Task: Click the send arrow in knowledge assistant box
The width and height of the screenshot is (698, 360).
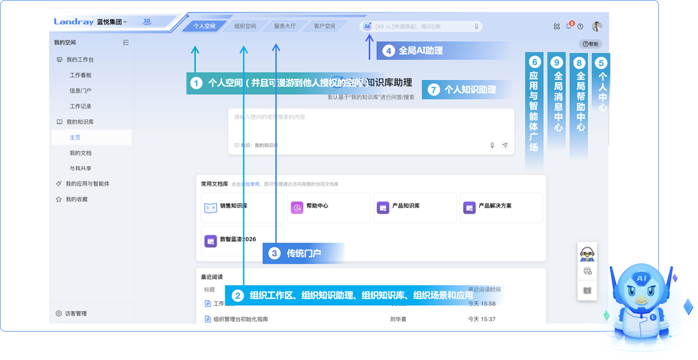Action: coord(505,145)
